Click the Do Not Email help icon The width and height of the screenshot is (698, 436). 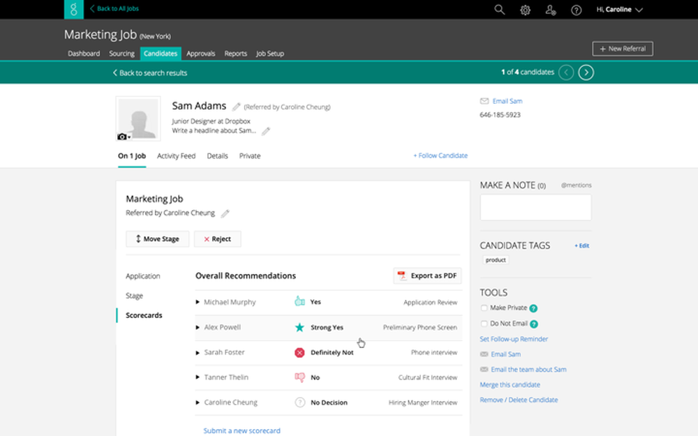click(x=534, y=324)
